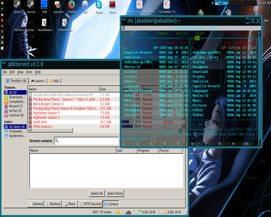Select the Bob's Burgers Season 3 torrent
The height and width of the screenshot is (217, 271).
(74, 104)
